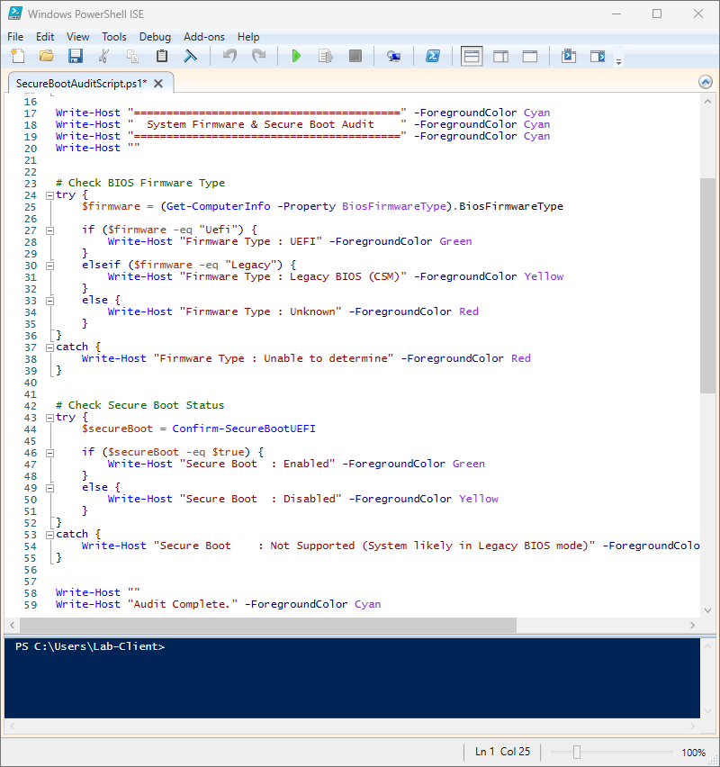Run the script with the green play button
The image size is (720, 767).
coord(296,56)
